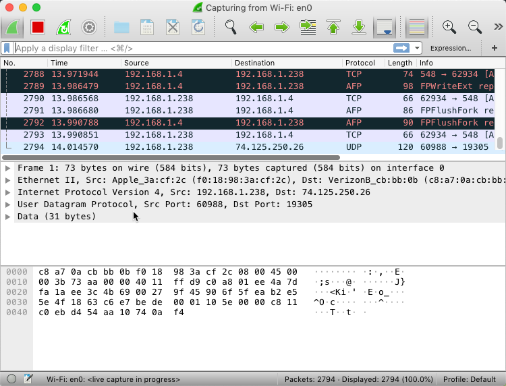Viewport: 506px width, 386px height.
Task: Sort by the No. column header
Action: click(24, 63)
